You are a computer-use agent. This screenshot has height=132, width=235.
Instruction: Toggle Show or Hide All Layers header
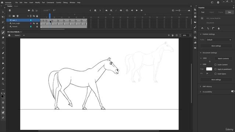pyautogui.click(x=34, y=16)
